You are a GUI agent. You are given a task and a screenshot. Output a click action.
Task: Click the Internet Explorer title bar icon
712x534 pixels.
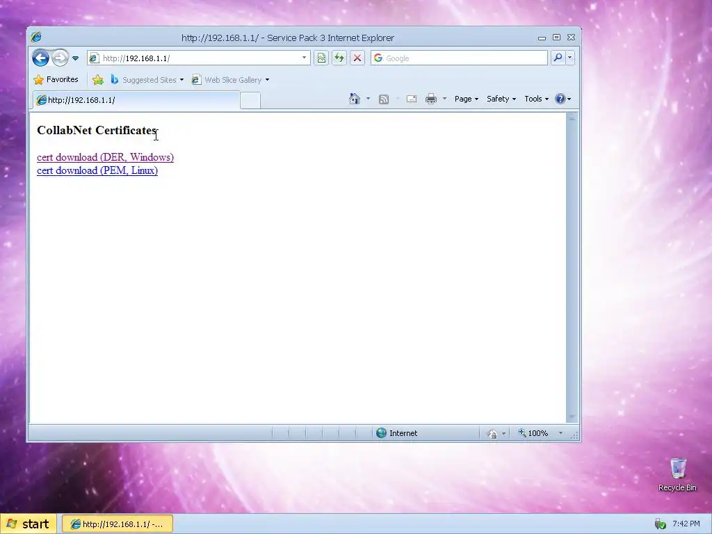coord(37,38)
